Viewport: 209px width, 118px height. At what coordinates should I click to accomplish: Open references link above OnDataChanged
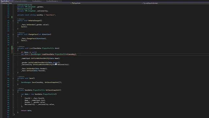tap(21, 19)
